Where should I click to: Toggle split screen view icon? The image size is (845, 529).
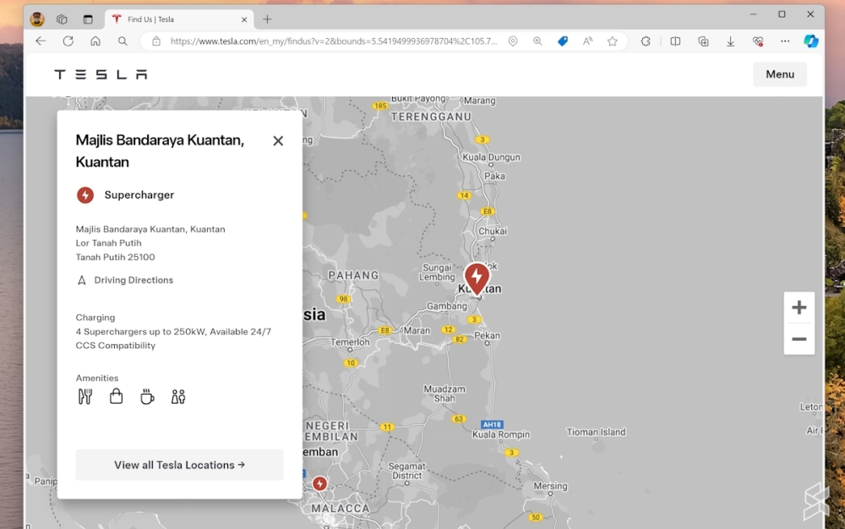pos(675,41)
